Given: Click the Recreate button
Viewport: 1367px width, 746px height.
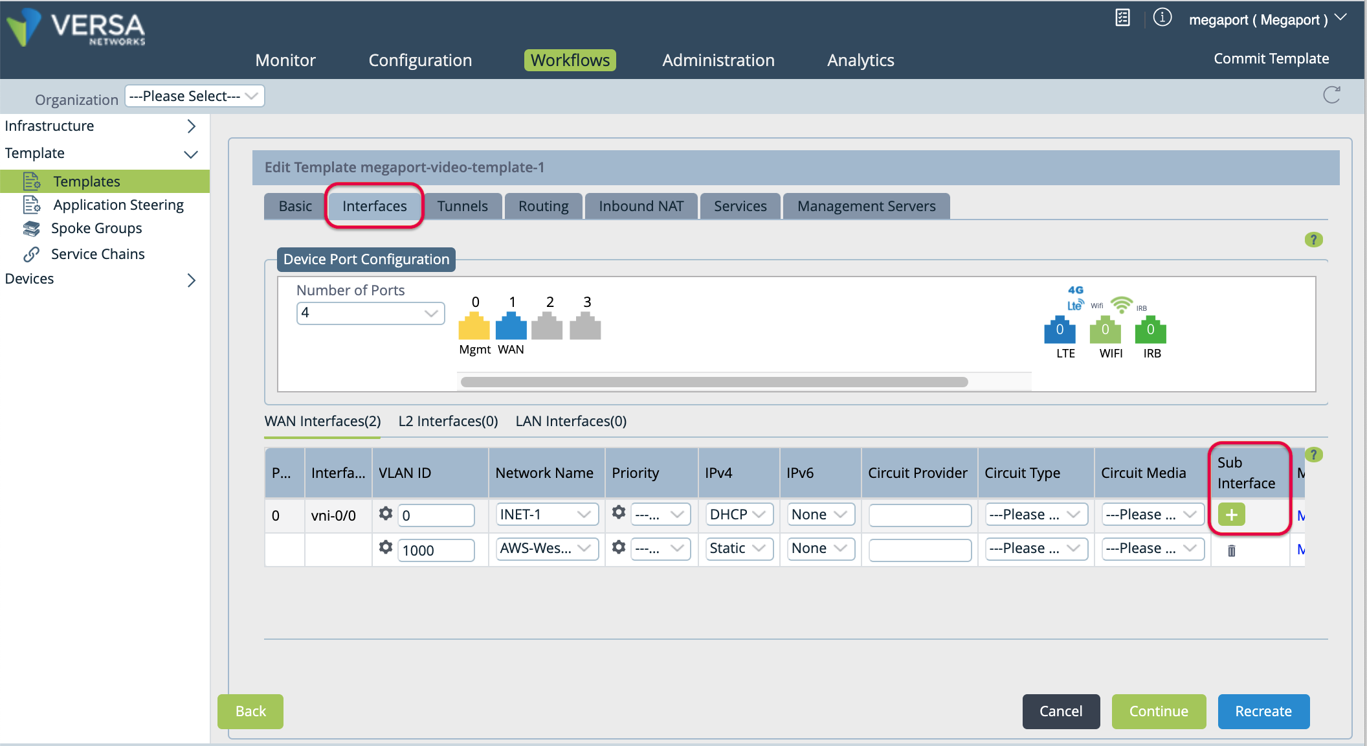Looking at the screenshot, I should (1263, 711).
